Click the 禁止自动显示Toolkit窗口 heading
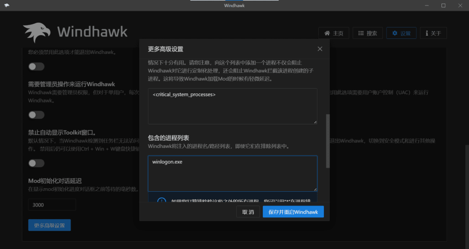 [62, 132]
